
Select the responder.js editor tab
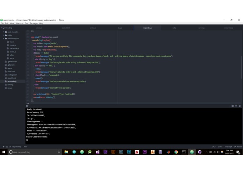coord(147,28)
